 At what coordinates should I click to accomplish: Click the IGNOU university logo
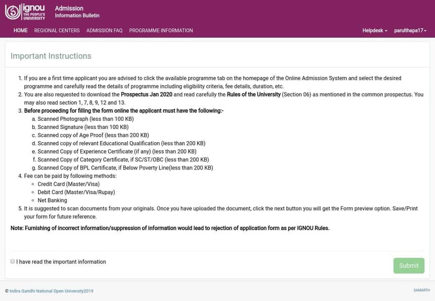tap(25, 12)
